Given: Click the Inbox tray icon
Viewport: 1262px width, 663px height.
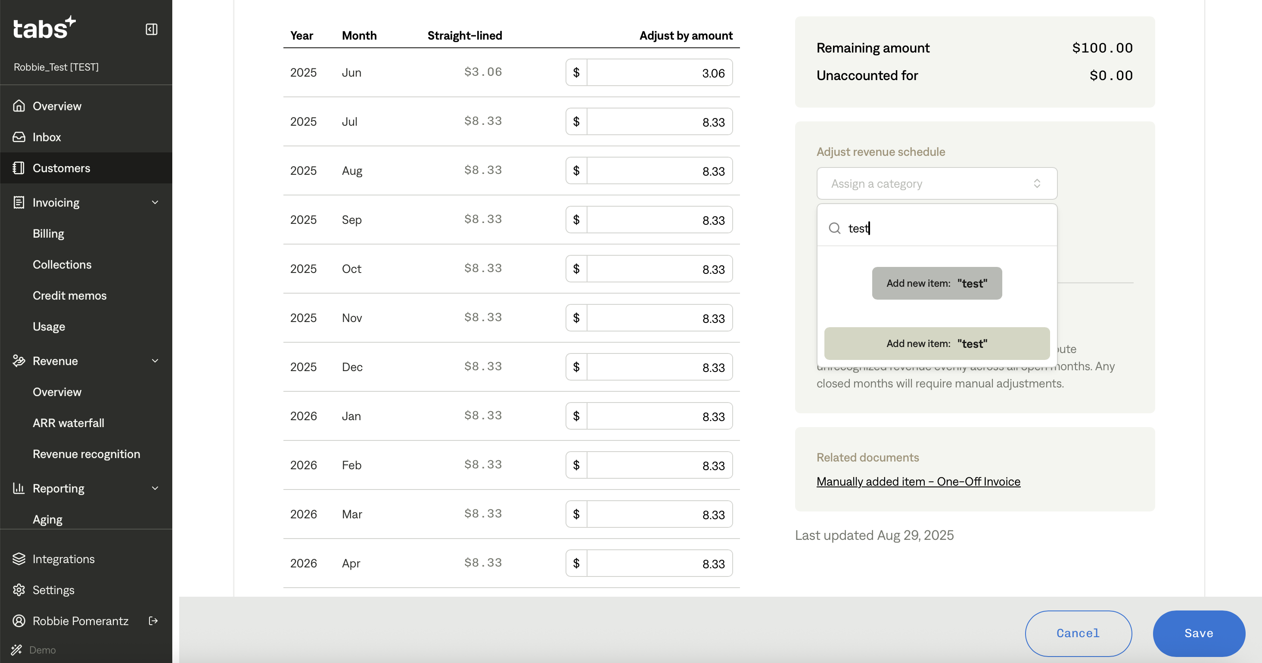Looking at the screenshot, I should point(19,137).
